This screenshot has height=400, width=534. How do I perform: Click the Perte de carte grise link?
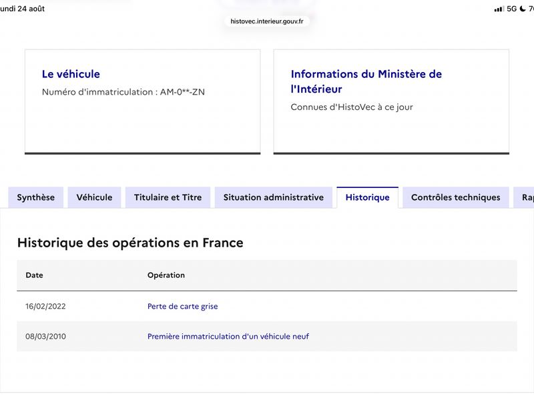click(x=182, y=306)
